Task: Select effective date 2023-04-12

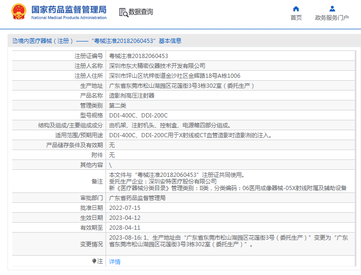Action: pyautogui.click(x=124, y=218)
